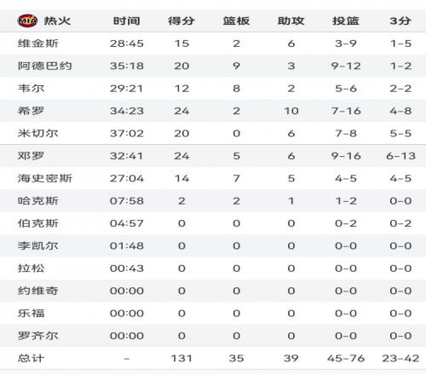Open player 维金斯 profile
Viewport: 426px width, 375px height.
pos(38,43)
